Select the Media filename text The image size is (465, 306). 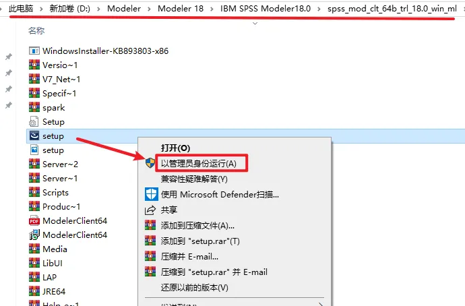point(55,249)
